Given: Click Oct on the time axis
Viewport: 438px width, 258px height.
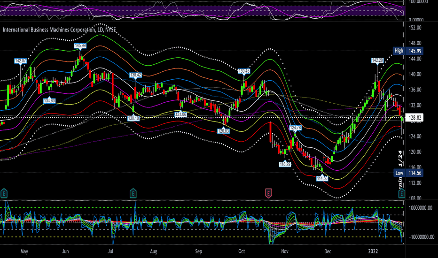Looking at the screenshot, I should pos(242,251).
